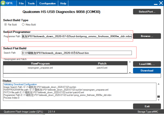Click the lower minus beside the RawProgram table
The width and height of the screenshot is (164, 115).
130,73
